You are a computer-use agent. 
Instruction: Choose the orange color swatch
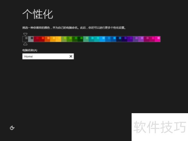[x=47, y=39]
